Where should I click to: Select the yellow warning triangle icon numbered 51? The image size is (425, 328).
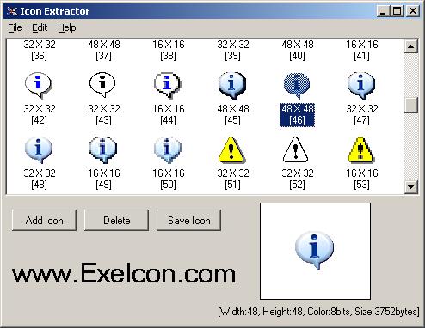[x=232, y=149]
